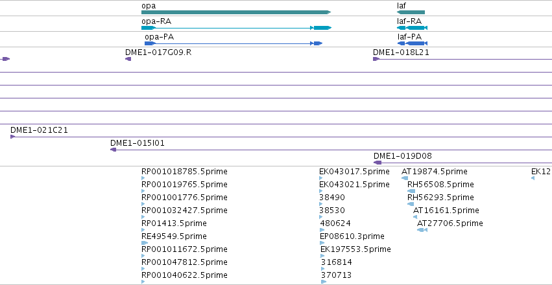Screen dimensions: 552x285
Task: Open the RP001040622.5prime EST label
Action: [x=184, y=275]
